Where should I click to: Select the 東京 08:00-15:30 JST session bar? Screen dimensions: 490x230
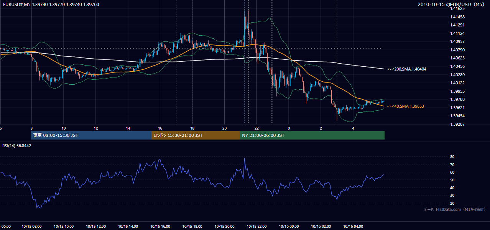point(91,135)
